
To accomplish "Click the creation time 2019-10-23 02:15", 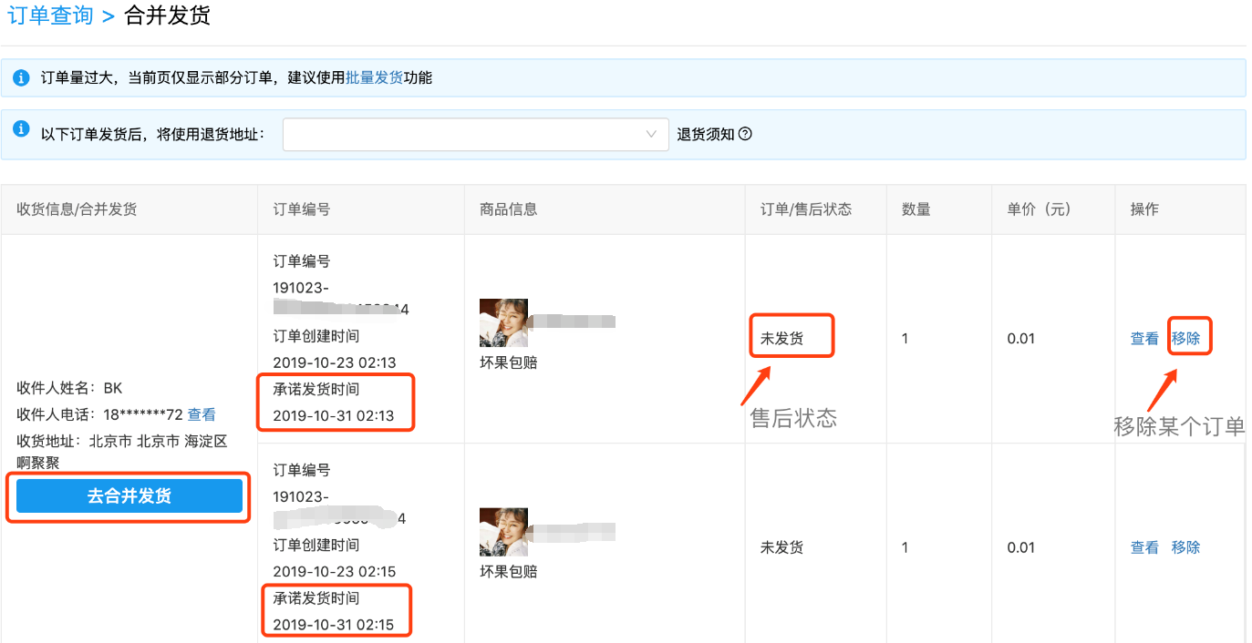I will [x=335, y=572].
